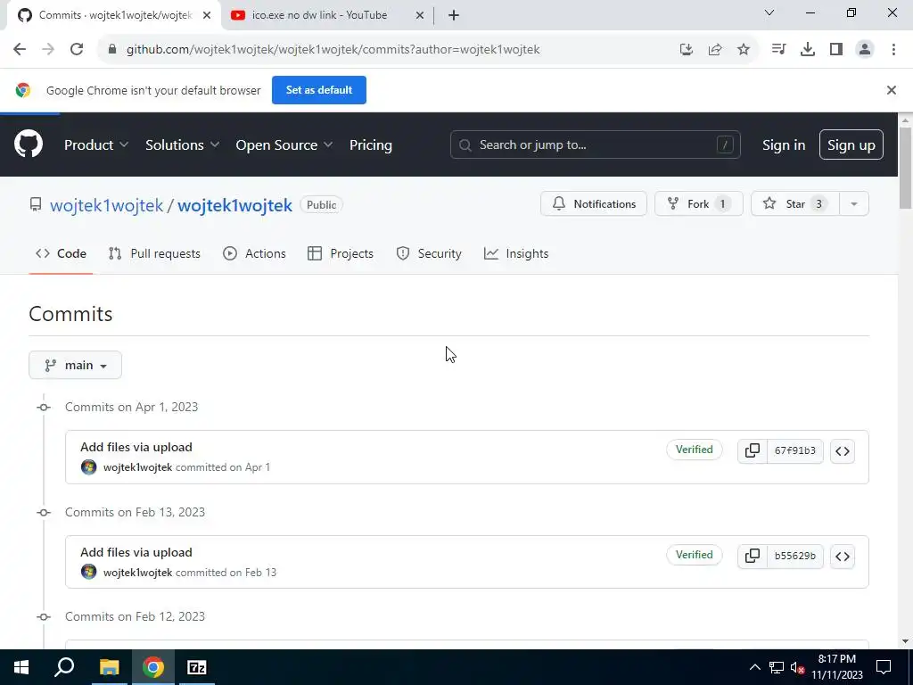The width and height of the screenshot is (913, 685).
Task: Open commit hash 67f91b3
Action: pos(795,450)
